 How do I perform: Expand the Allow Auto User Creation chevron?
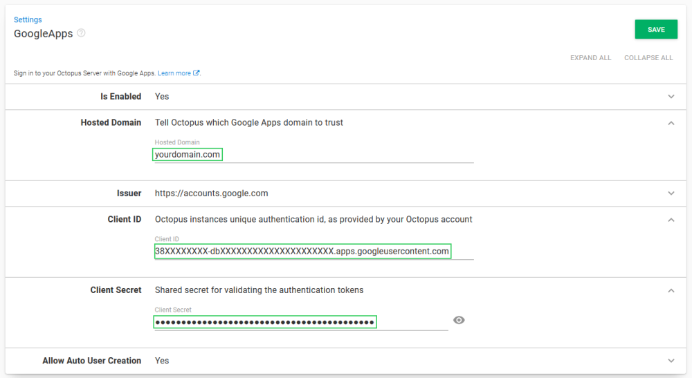point(671,361)
